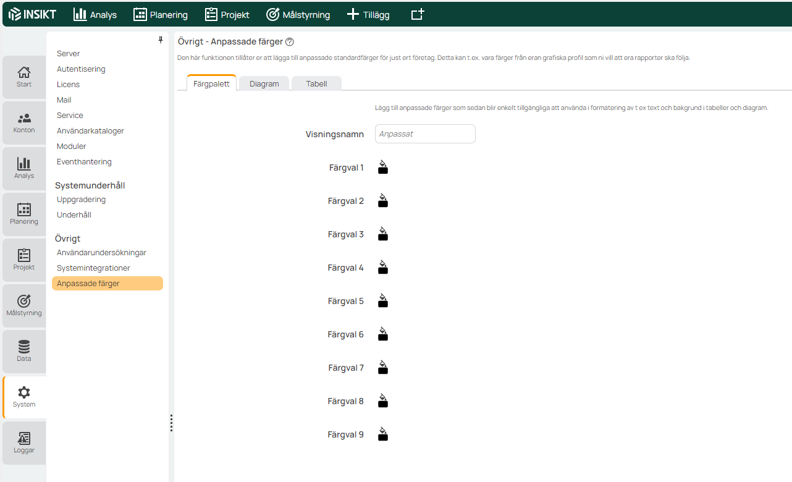The height and width of the screenshot is (482, 792).
Task: Click the panel splitter handle dots
Action: 171,423
